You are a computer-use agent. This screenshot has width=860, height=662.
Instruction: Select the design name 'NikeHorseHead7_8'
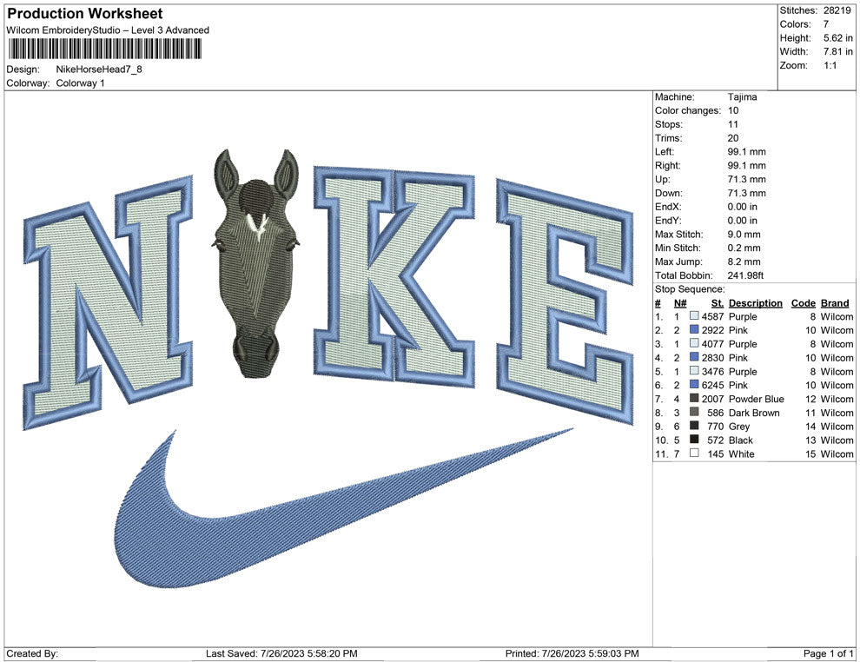[x=99, y=70]
